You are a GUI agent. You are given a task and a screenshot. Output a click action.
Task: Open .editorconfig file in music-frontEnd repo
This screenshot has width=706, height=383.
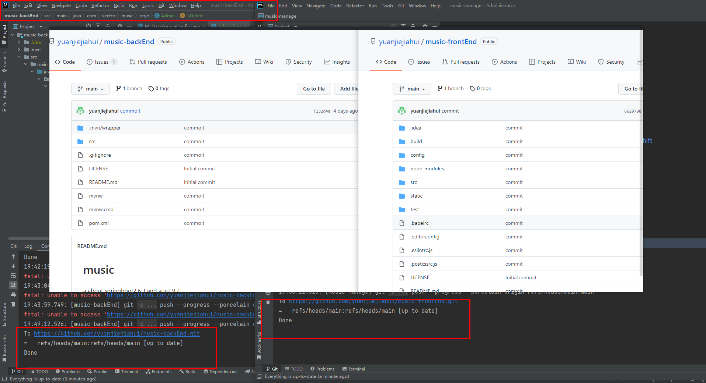(425, 237)
